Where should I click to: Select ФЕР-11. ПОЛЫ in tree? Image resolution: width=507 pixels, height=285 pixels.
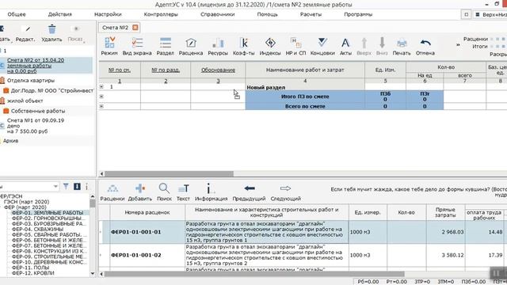[x=30, y=268]
